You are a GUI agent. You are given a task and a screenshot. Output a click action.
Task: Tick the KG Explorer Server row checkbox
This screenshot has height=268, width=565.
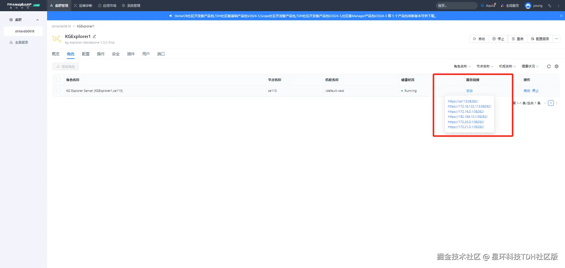click(x=58, y=91)
